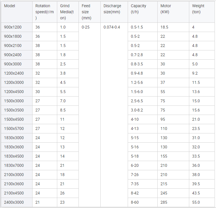Click capacity value 0.7-2.8
The height and width of the screenshot is (208, 216).
click(x=137, y=55)
